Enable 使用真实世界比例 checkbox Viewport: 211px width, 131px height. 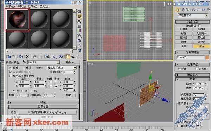pyautogui.click(x=11, y=76)
